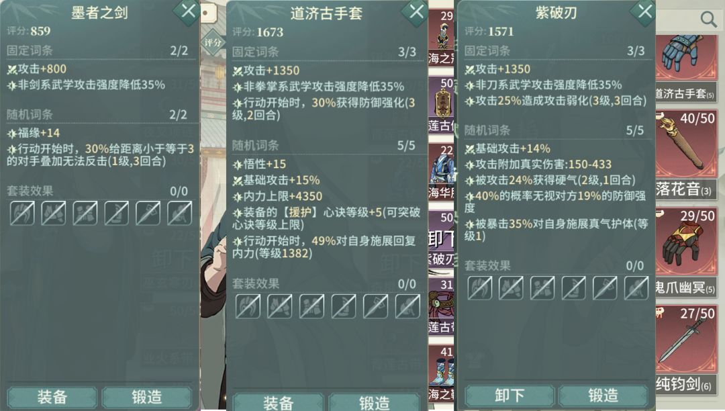
Task: Close the 道济古手套 detail panel
Action: click(x=416, y=11)
